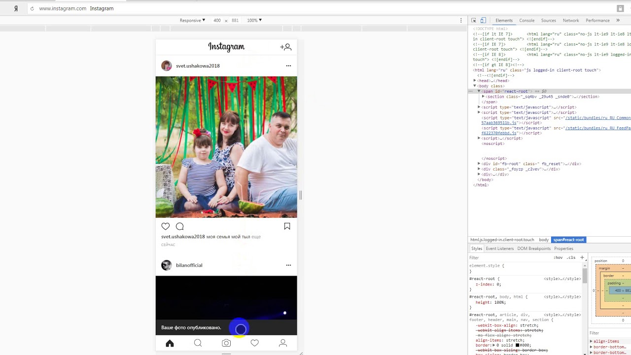Click the 'height: 100%;' style declaration
Image resolution: width=631 pixels, height=355 pixels.
pos(491,302)
